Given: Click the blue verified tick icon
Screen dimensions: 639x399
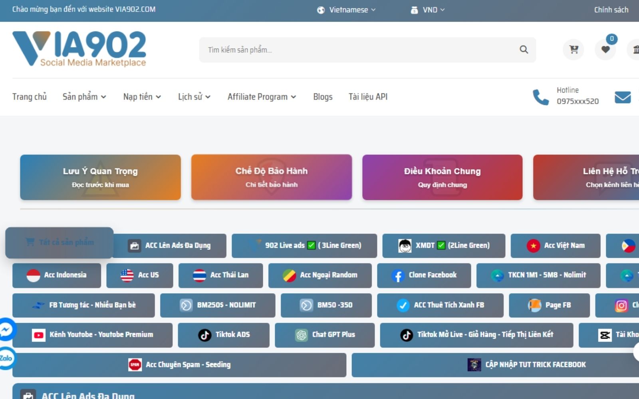Looking at the screenshot, I should pos(403,306).
